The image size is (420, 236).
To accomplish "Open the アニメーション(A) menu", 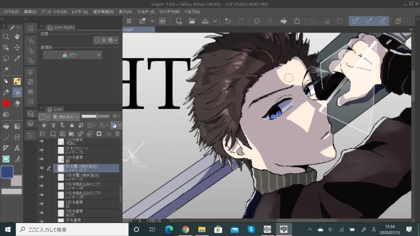I will pyautogui.click(x=54, y=12).
